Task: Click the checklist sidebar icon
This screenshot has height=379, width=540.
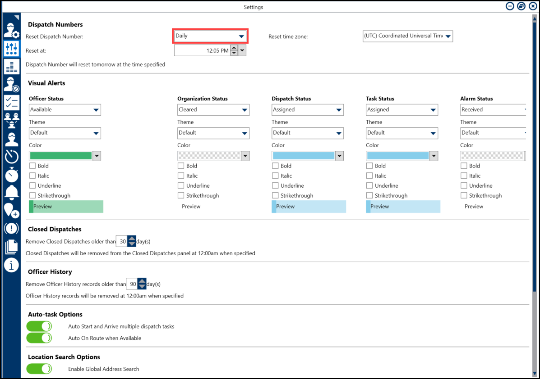Action: point(11,103)
